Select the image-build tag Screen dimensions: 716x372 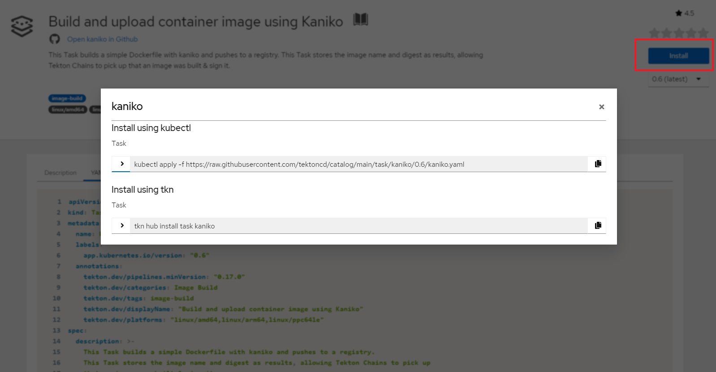tap(67, 98)
